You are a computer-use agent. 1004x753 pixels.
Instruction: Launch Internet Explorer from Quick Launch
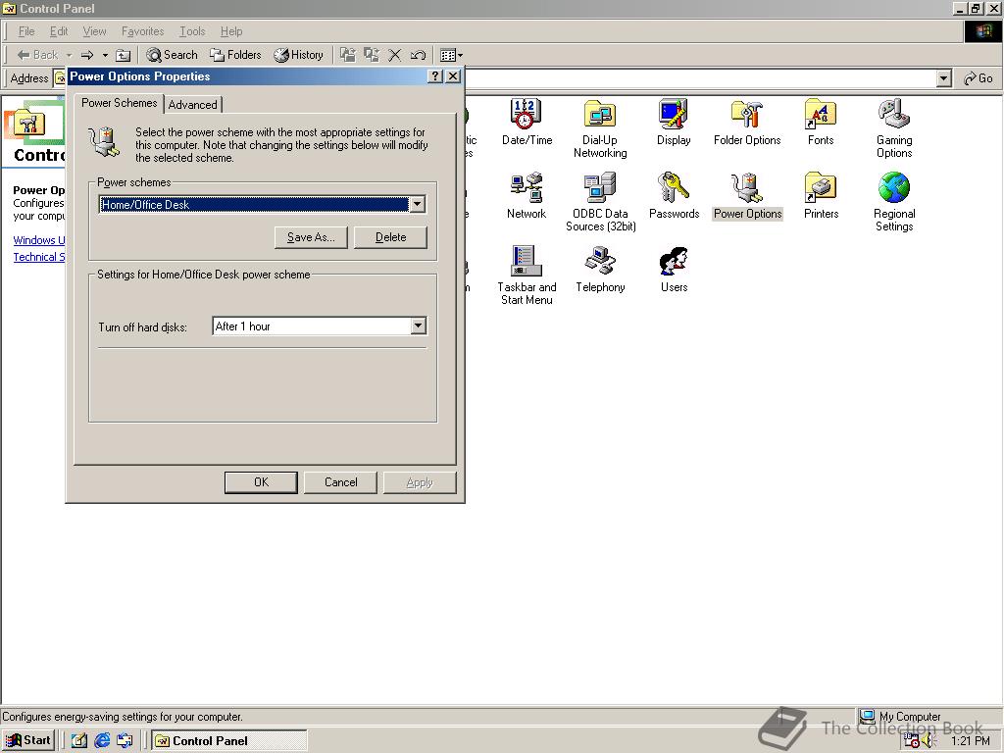[x=102, y=740]
